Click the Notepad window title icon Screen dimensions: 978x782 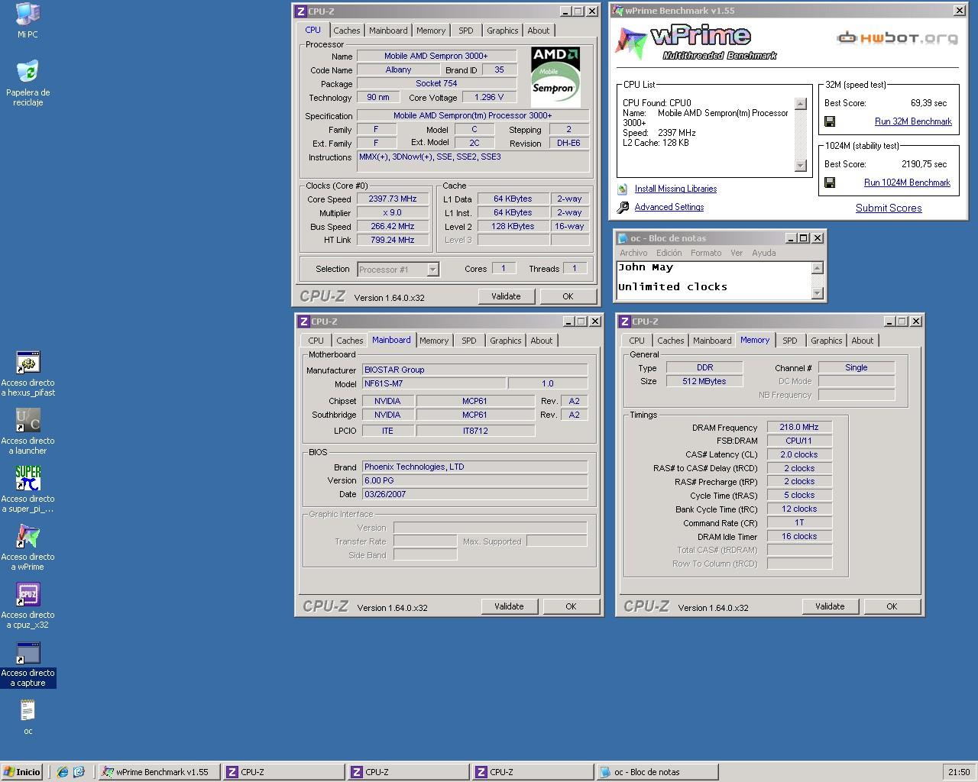click(623, 238)
